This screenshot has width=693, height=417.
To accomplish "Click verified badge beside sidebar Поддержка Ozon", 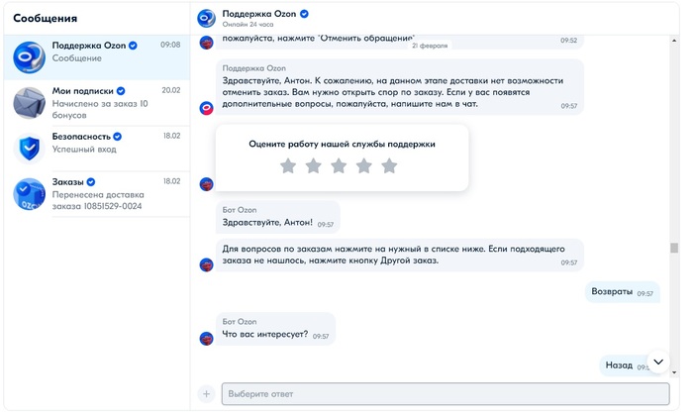I will [133, 46].
